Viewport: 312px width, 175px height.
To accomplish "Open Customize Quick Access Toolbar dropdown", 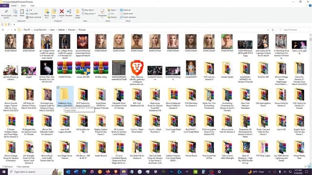I will 14,25.
